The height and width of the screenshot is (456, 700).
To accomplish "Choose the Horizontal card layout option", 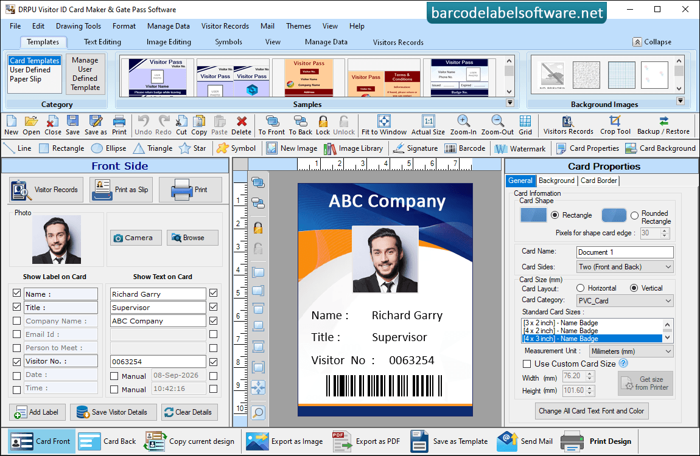I will pyautogui.click(x=580, y=288).
